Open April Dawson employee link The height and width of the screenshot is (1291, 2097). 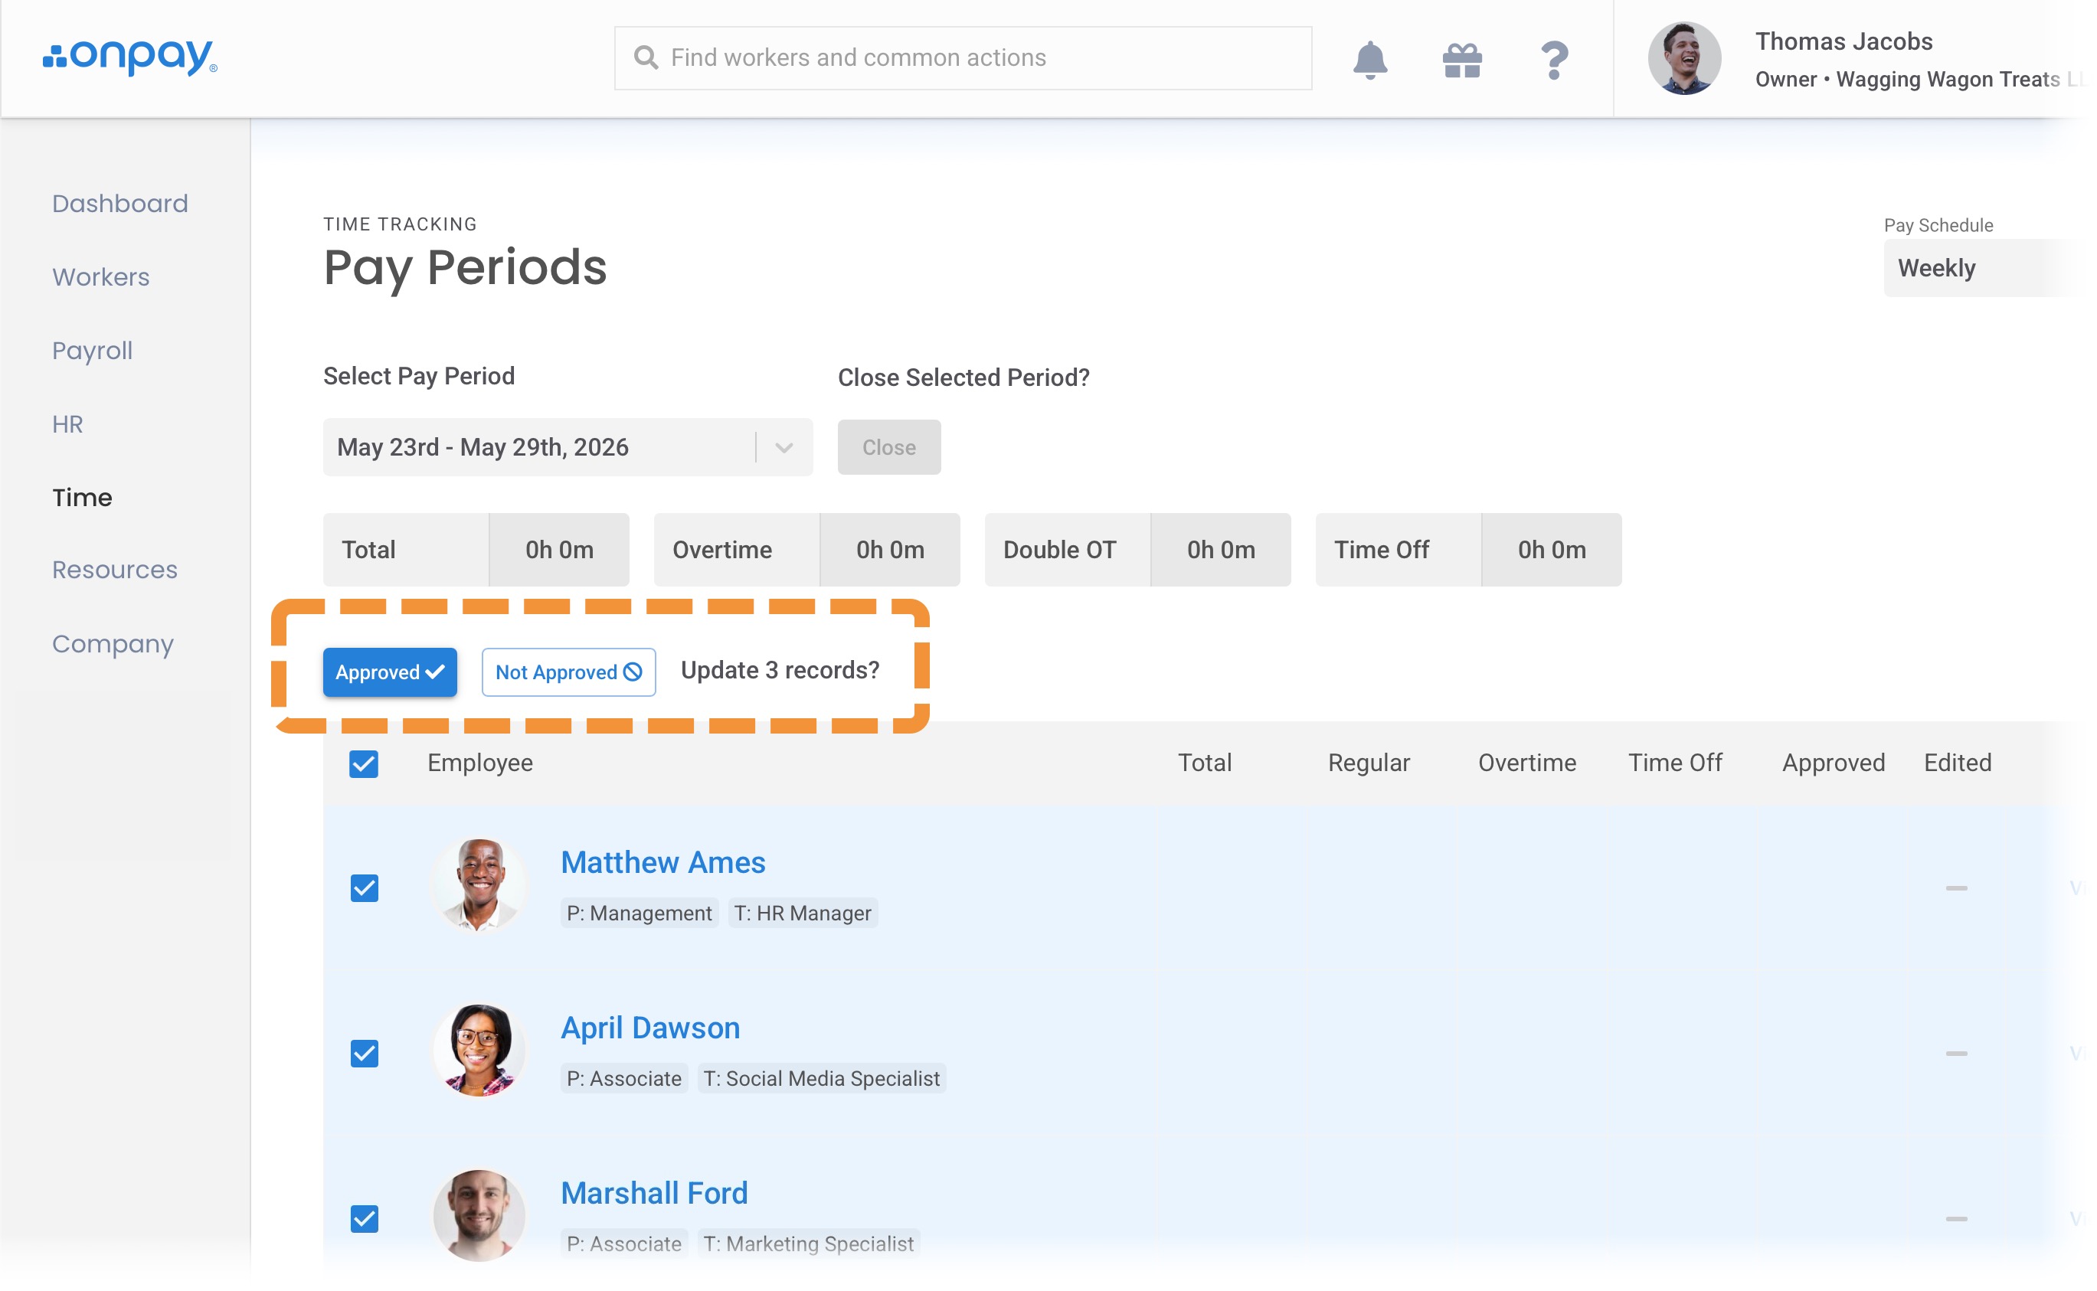coord(649,1027)
